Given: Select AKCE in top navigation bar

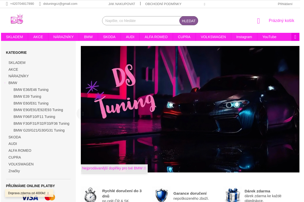Looking at the screenshot, I should (38, 37).
